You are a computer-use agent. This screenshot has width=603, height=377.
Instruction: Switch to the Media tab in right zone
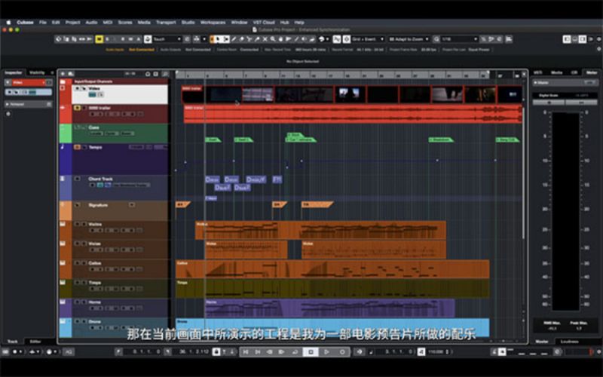(x=556, y=72)
